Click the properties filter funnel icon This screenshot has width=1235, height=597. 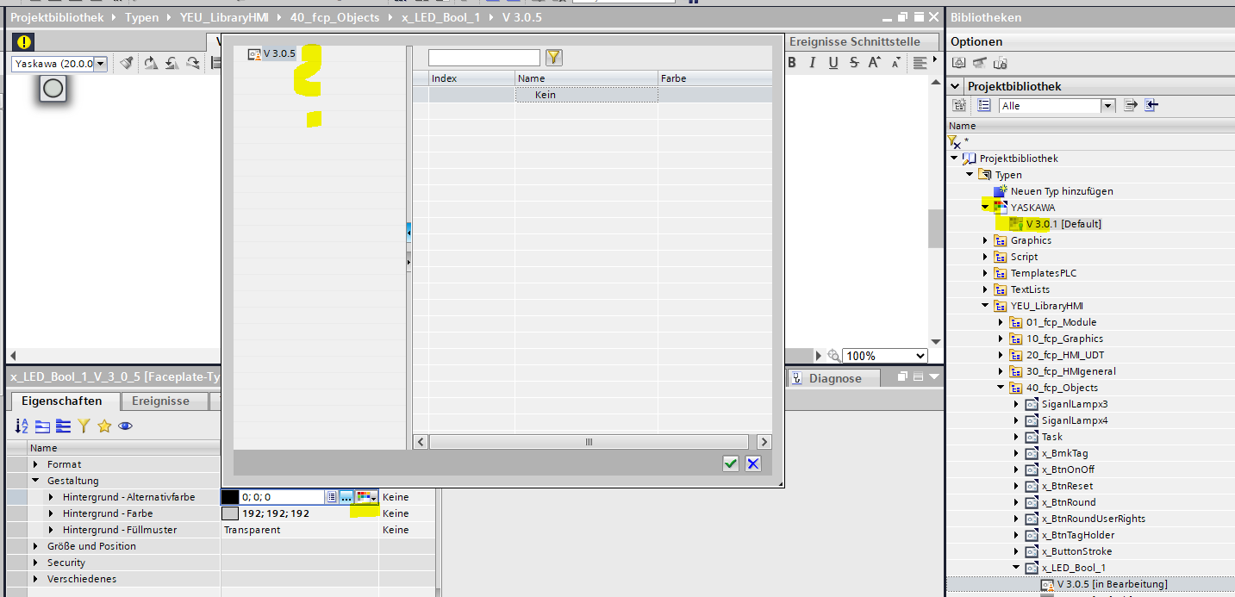pos(84,426)
